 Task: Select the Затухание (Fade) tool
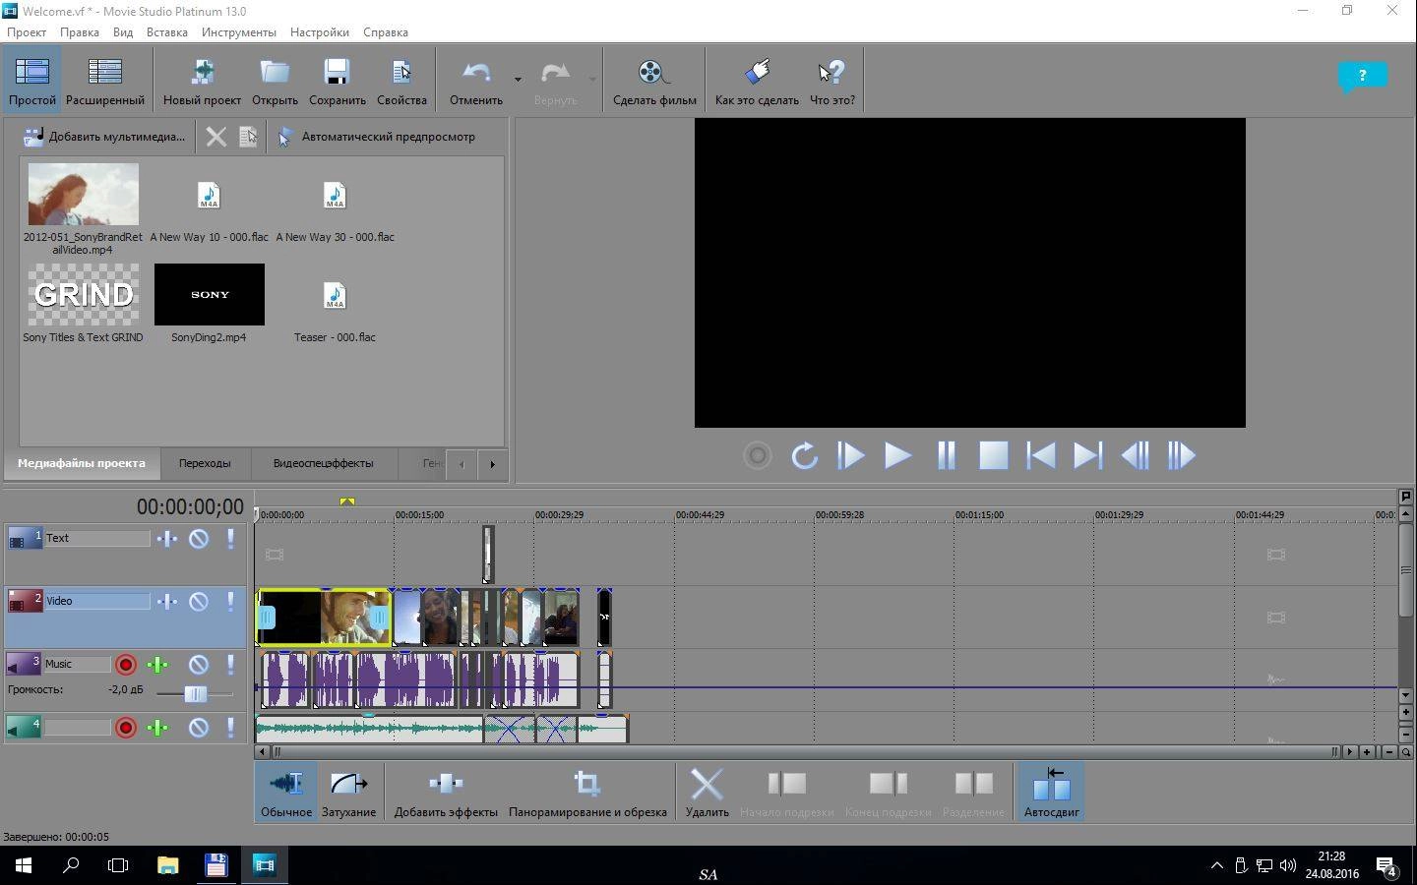[x=348, y=792]
